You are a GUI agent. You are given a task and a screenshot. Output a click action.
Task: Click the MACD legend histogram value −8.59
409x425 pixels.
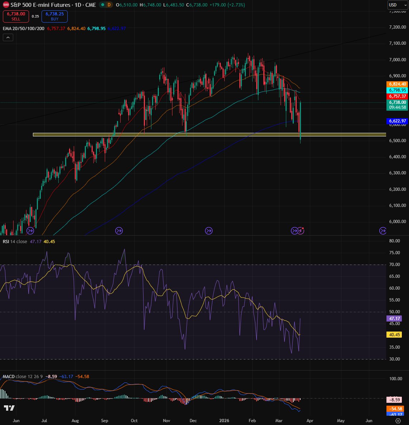51,376
